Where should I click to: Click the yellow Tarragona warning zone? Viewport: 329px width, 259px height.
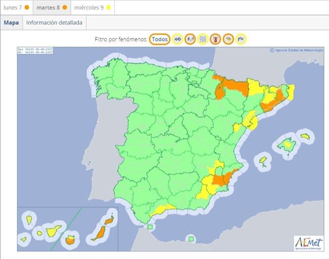click(x=251, y=121)
